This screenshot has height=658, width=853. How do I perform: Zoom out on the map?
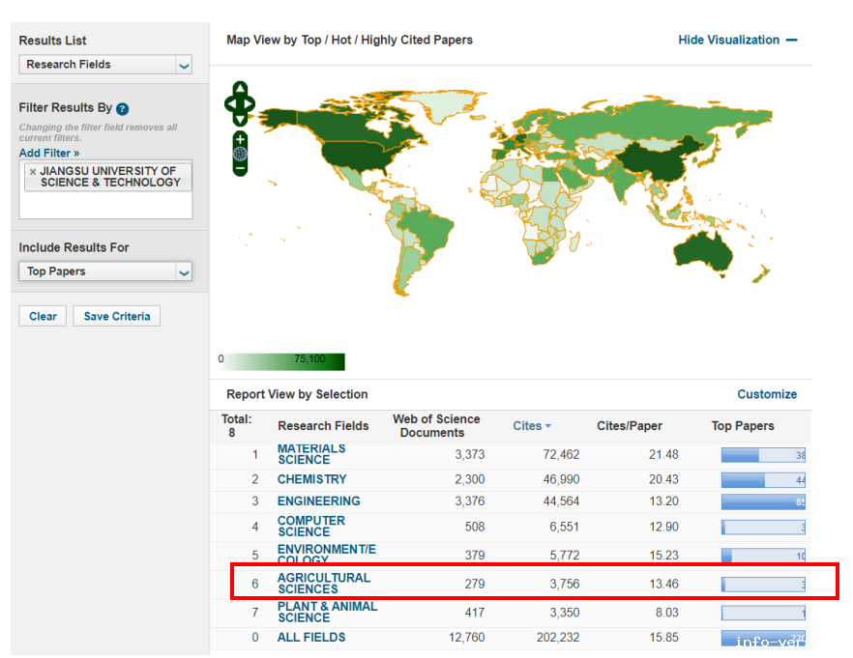click(240, 168)
